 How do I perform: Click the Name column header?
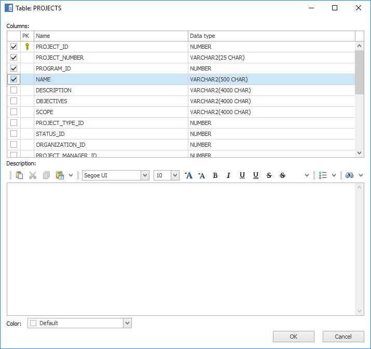111,36
